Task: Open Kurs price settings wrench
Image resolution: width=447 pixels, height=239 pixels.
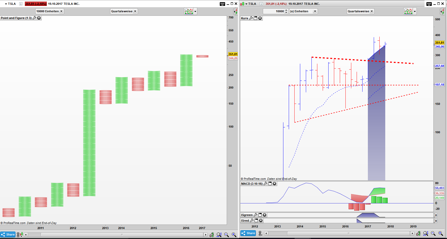Action: [251, 18]
